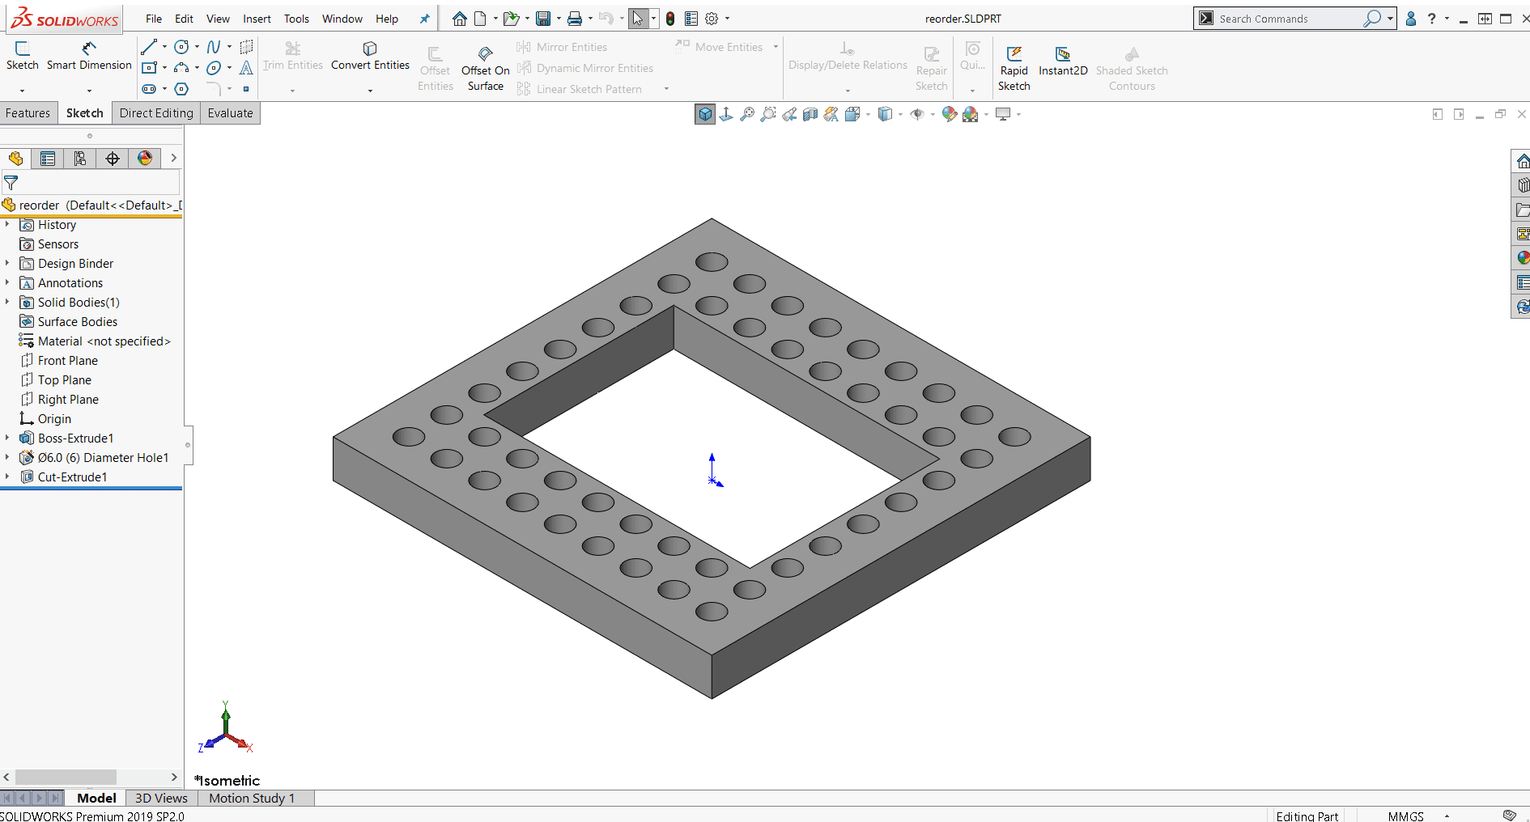1530x822 pixels.
Task: Open Appearances tab in task pane
Action: tap(1523, 258)
